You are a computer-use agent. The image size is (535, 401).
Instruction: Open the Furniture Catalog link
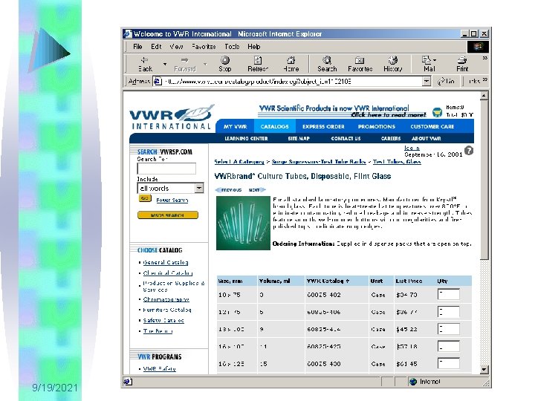coord(167,310)
